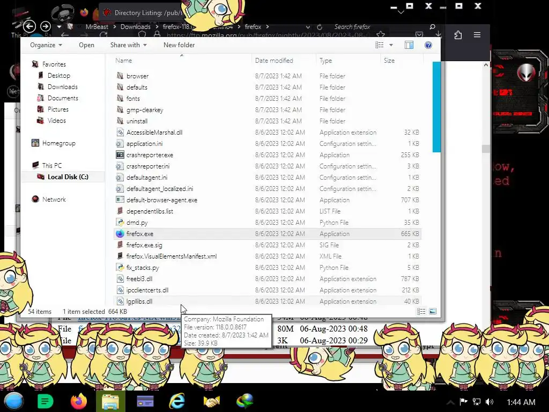Screen dimensions: 549x412
Task: Sort by Name column header
Action: click(x=124, y=60)
